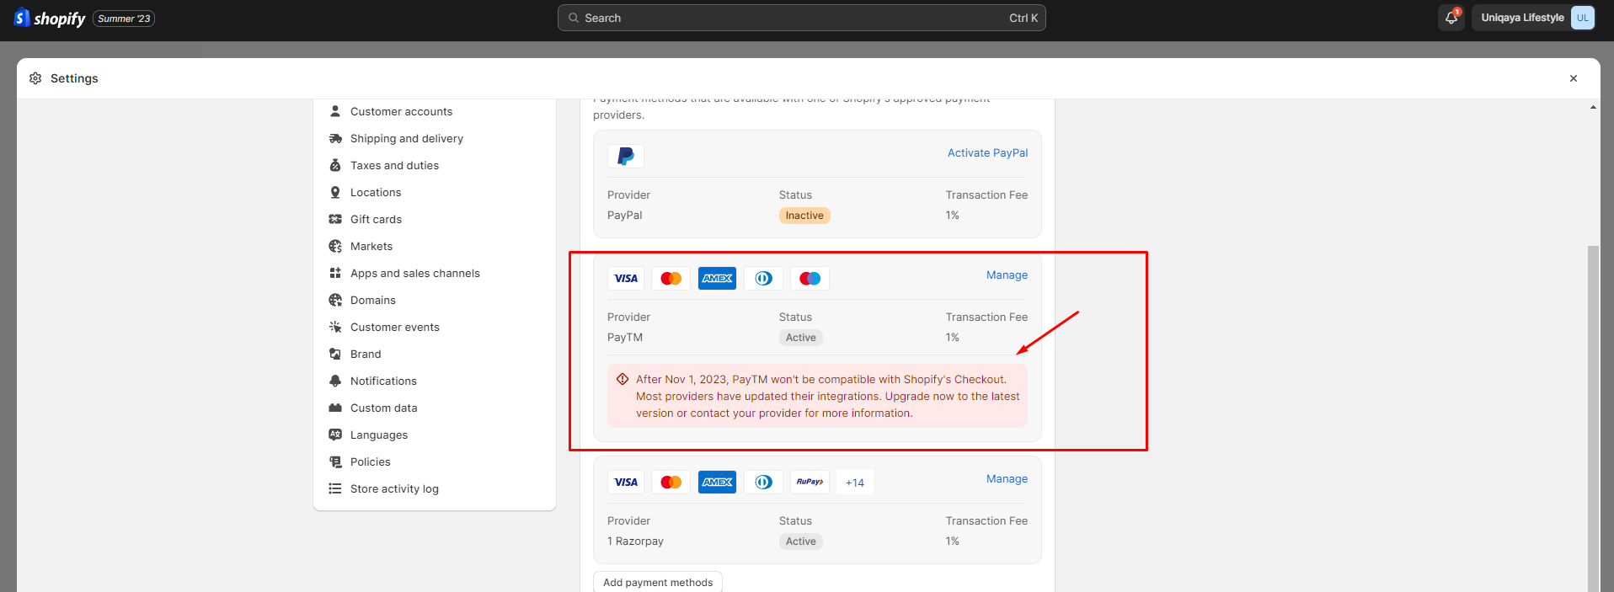Click the Summer '23 edition badge
The height and width of the screenshot is (592, 1614).
[x=124, y=19]
